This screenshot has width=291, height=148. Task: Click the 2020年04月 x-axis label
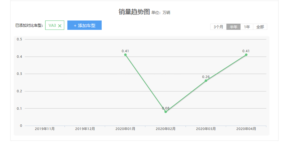tap(246, 129)
